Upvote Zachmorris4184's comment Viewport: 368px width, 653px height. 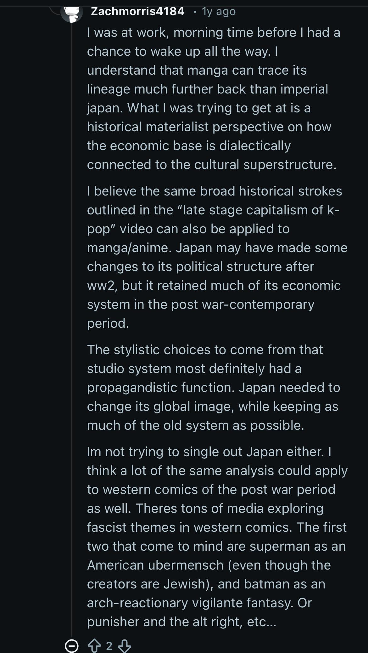[94, 646]
